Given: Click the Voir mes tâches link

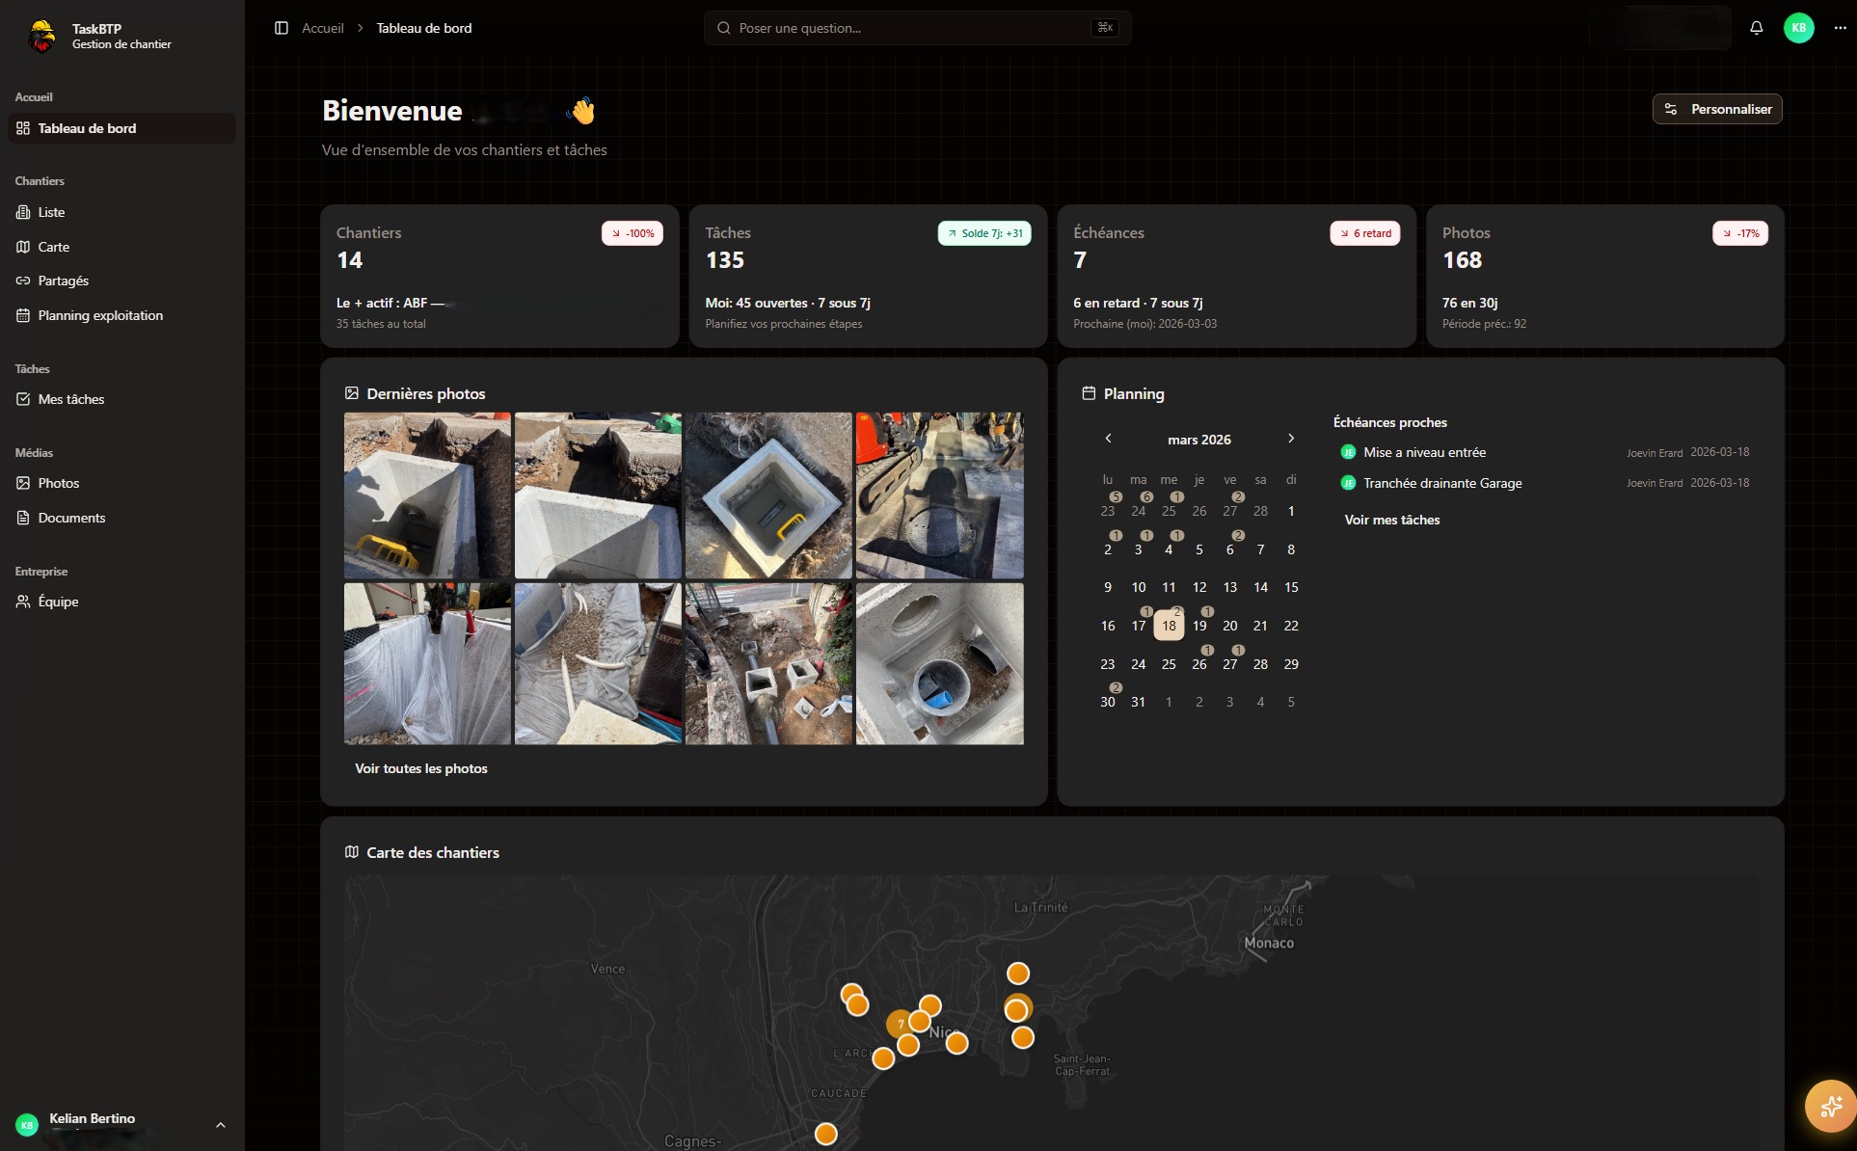Looking at the screenshot, I should point(1391,520).
